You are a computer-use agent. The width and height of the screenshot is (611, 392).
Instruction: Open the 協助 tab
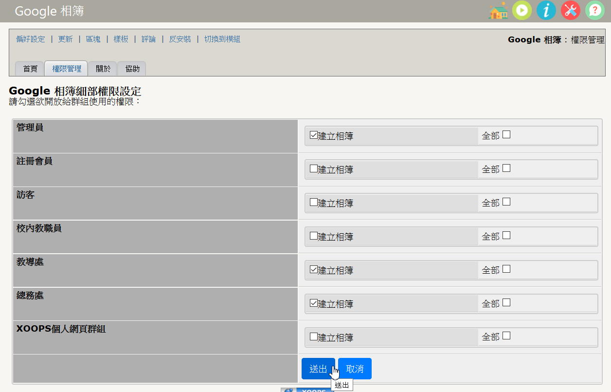132,69
